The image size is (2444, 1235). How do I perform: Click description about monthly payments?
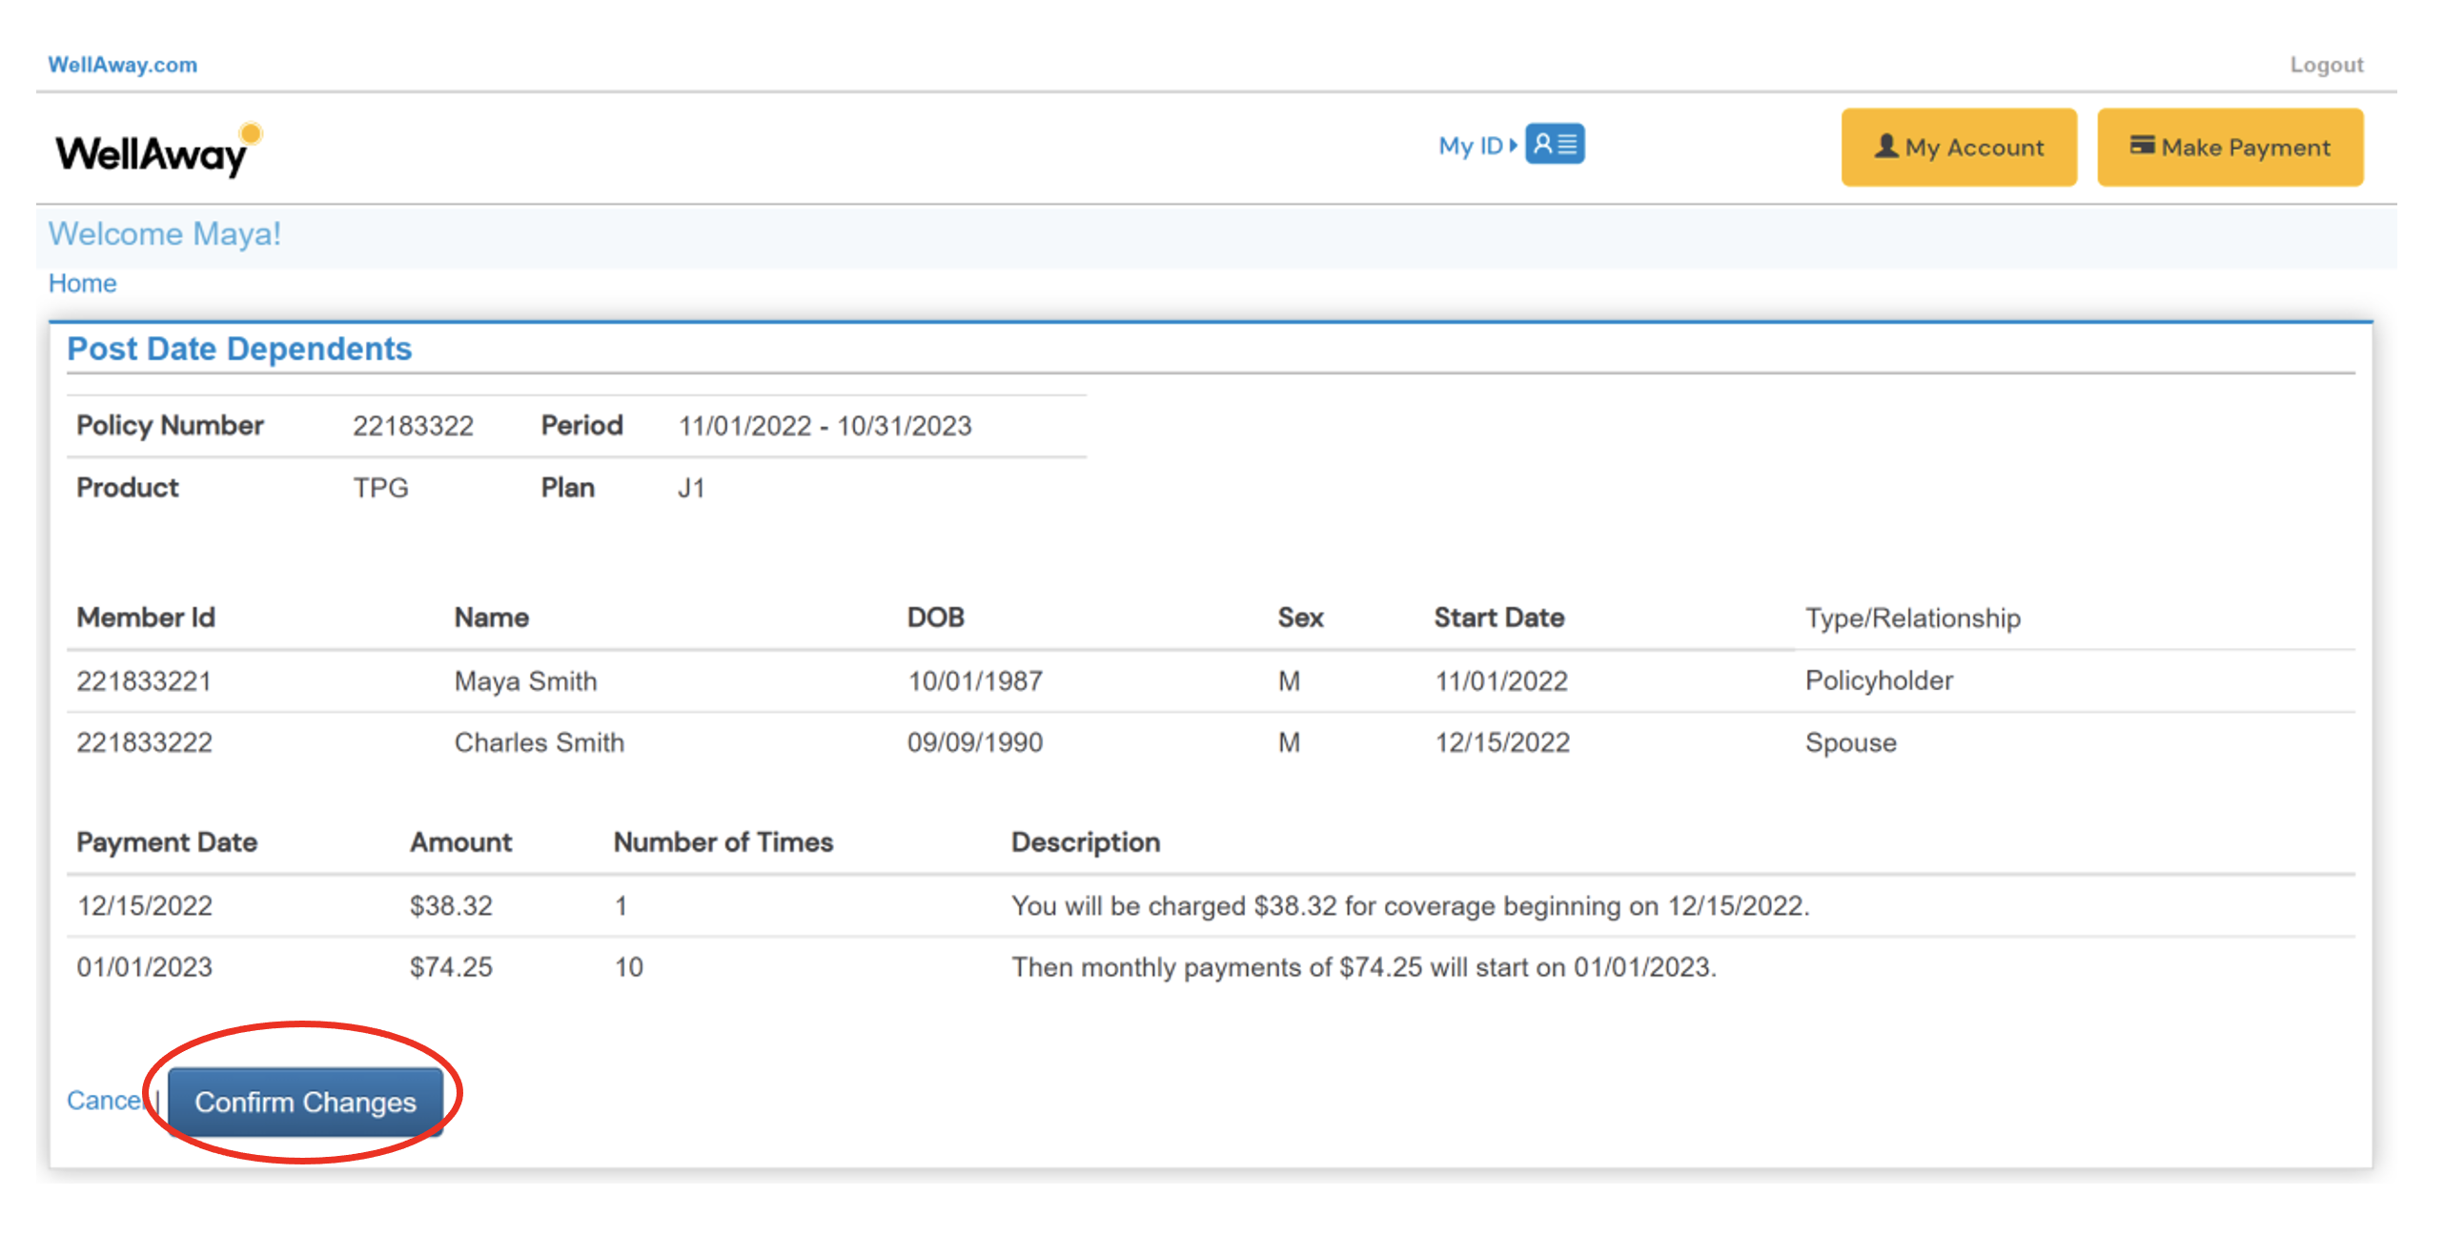1363,967
